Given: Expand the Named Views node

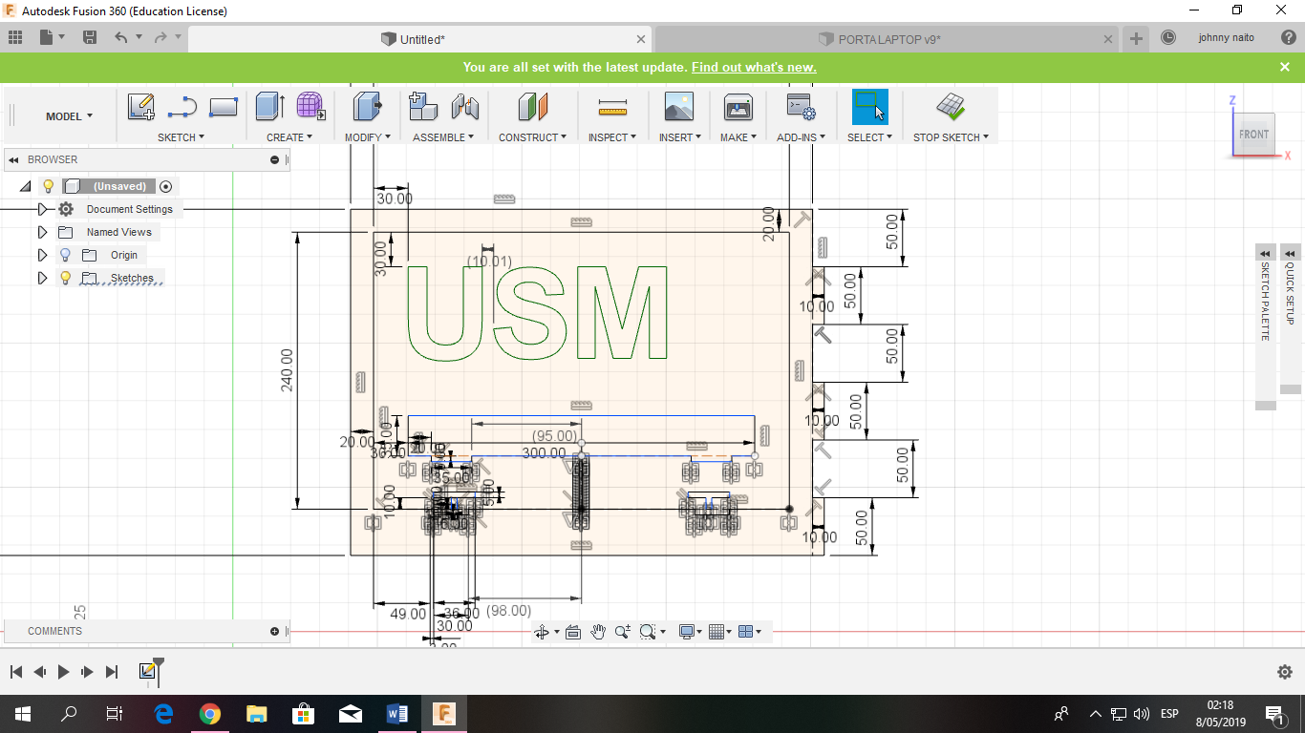Looking at the screenshot, I should coord(42,232).
